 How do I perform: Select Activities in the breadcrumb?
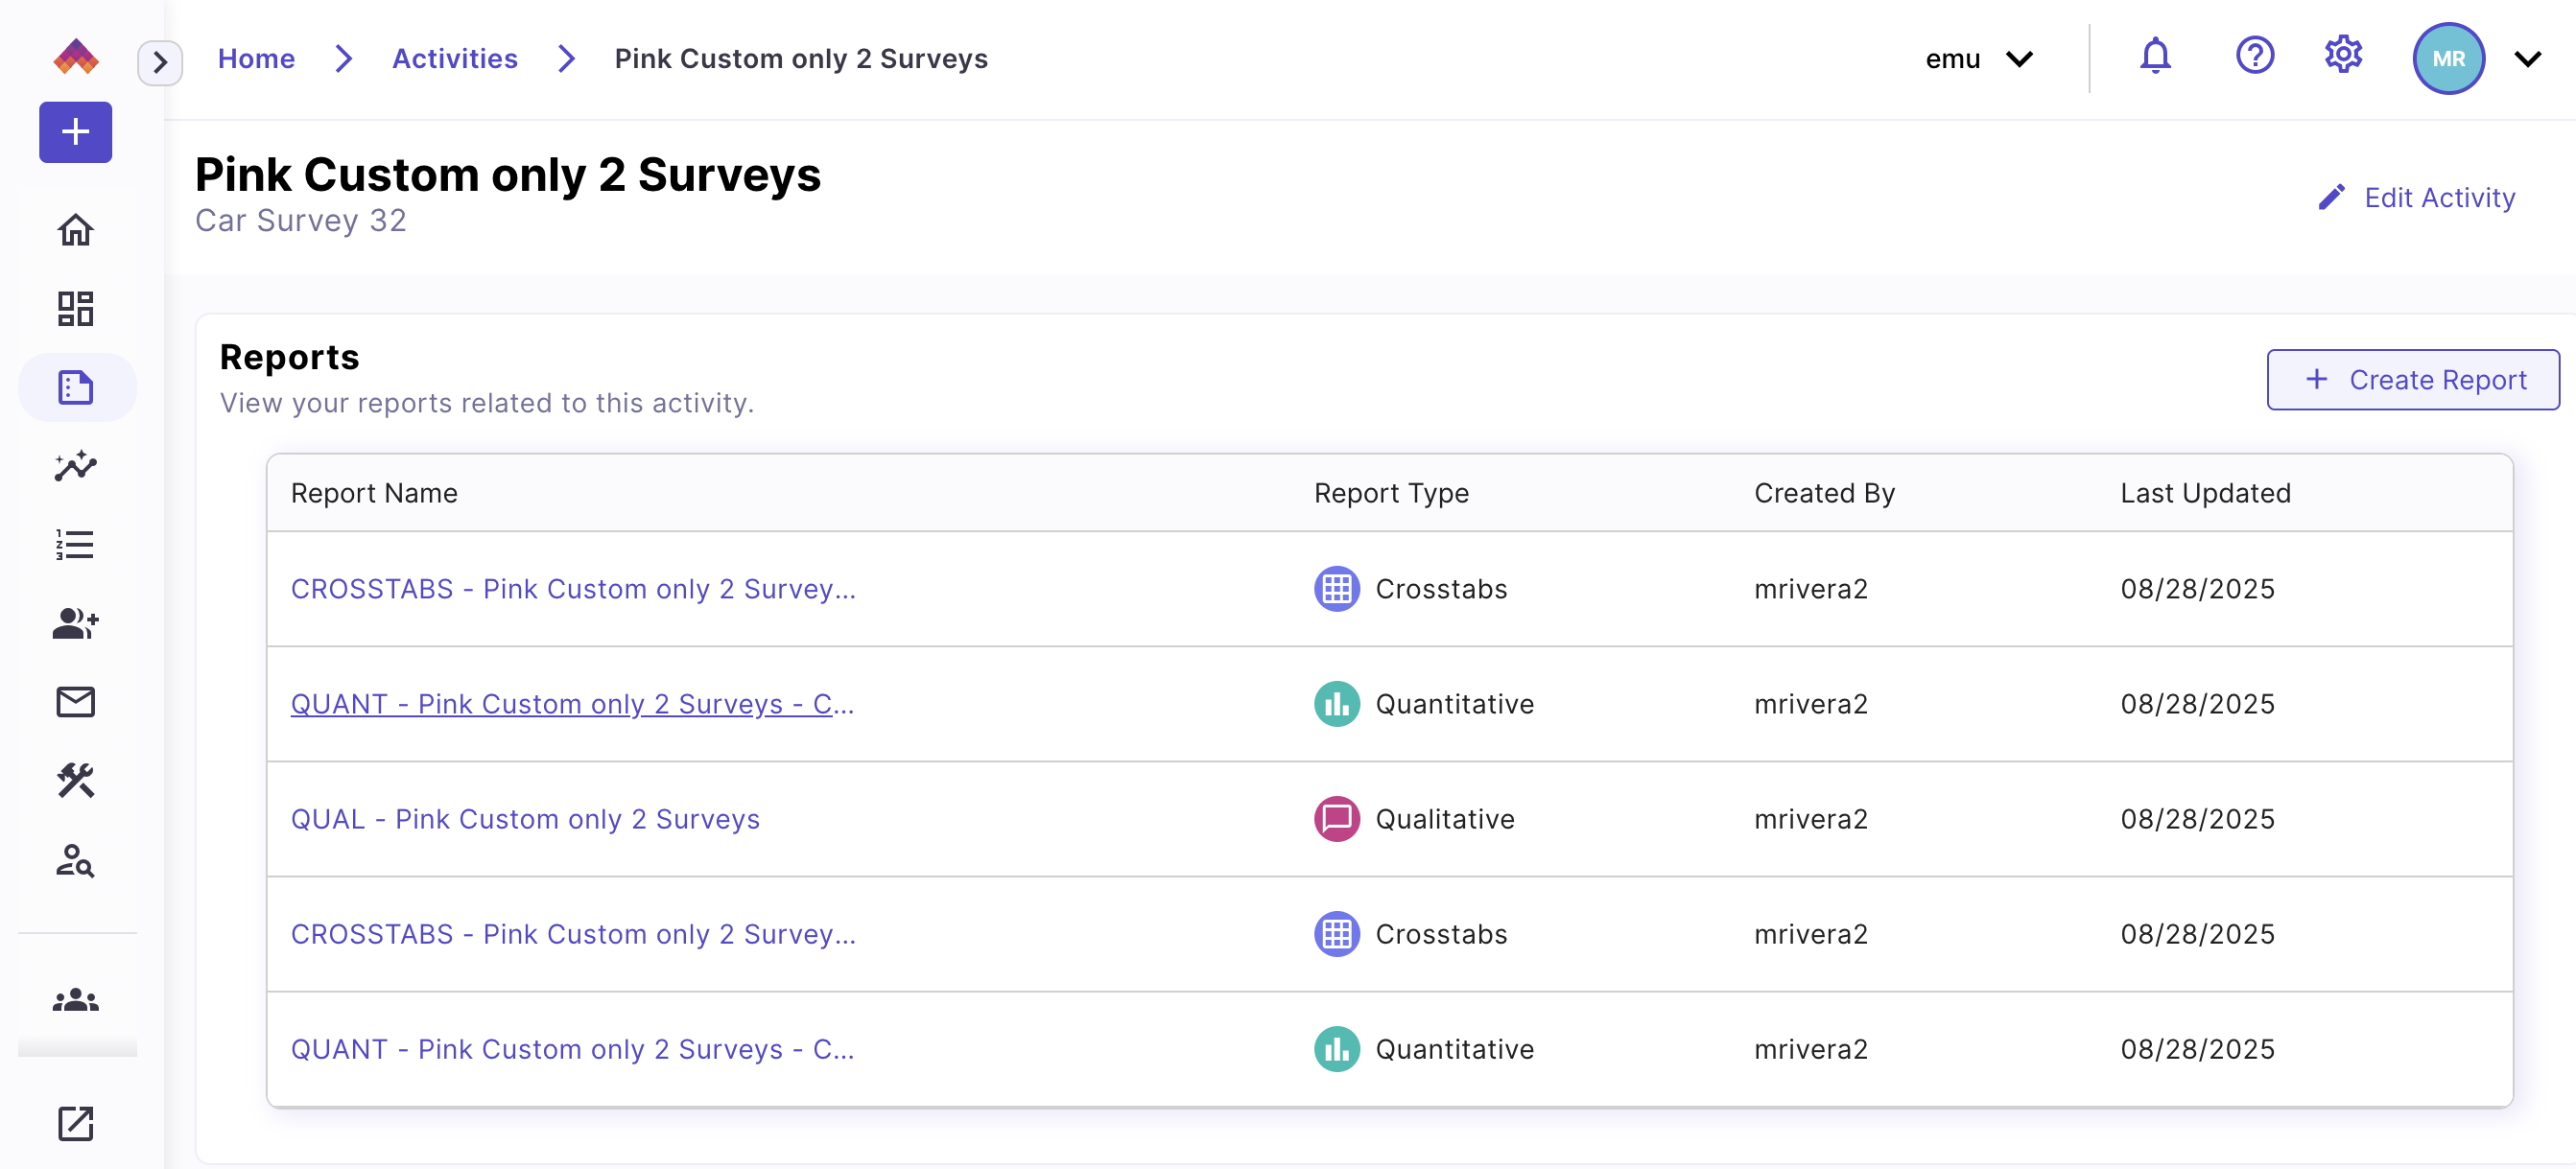tap(455, 58)
